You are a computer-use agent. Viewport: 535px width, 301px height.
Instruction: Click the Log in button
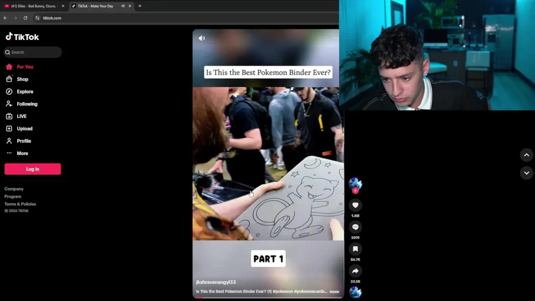coord(33,169)
